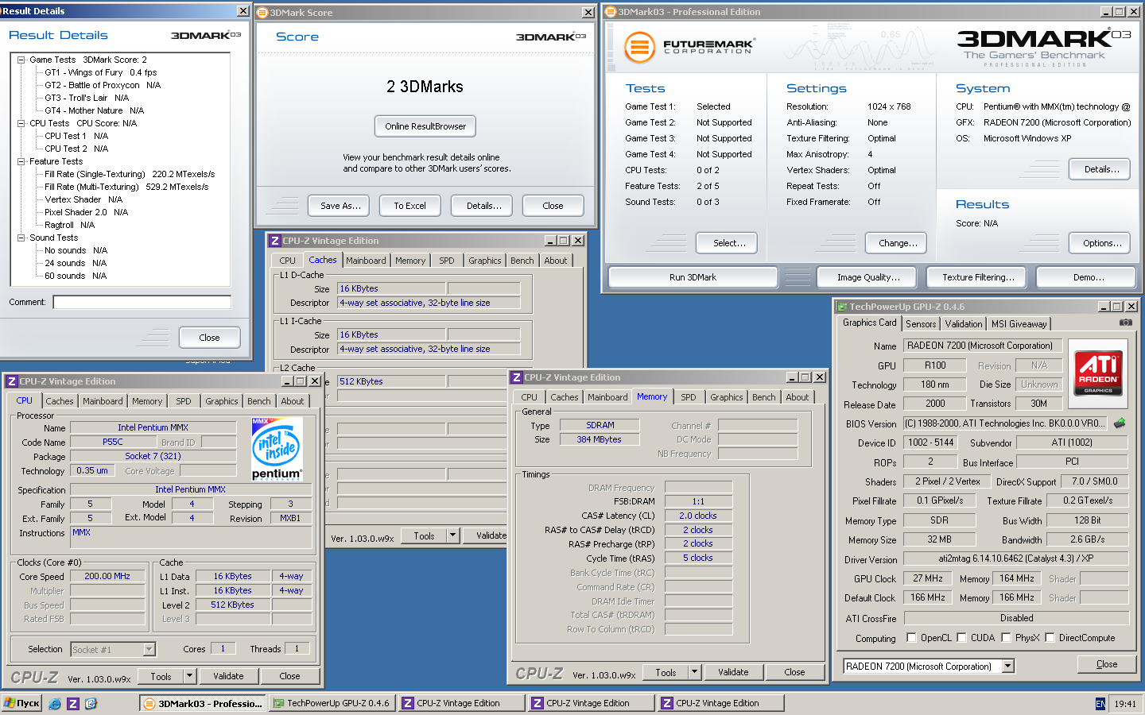Open Internet Explorer from quick launch
Image resolution: width=1145 pixels, height=715 pixels.
55,703
